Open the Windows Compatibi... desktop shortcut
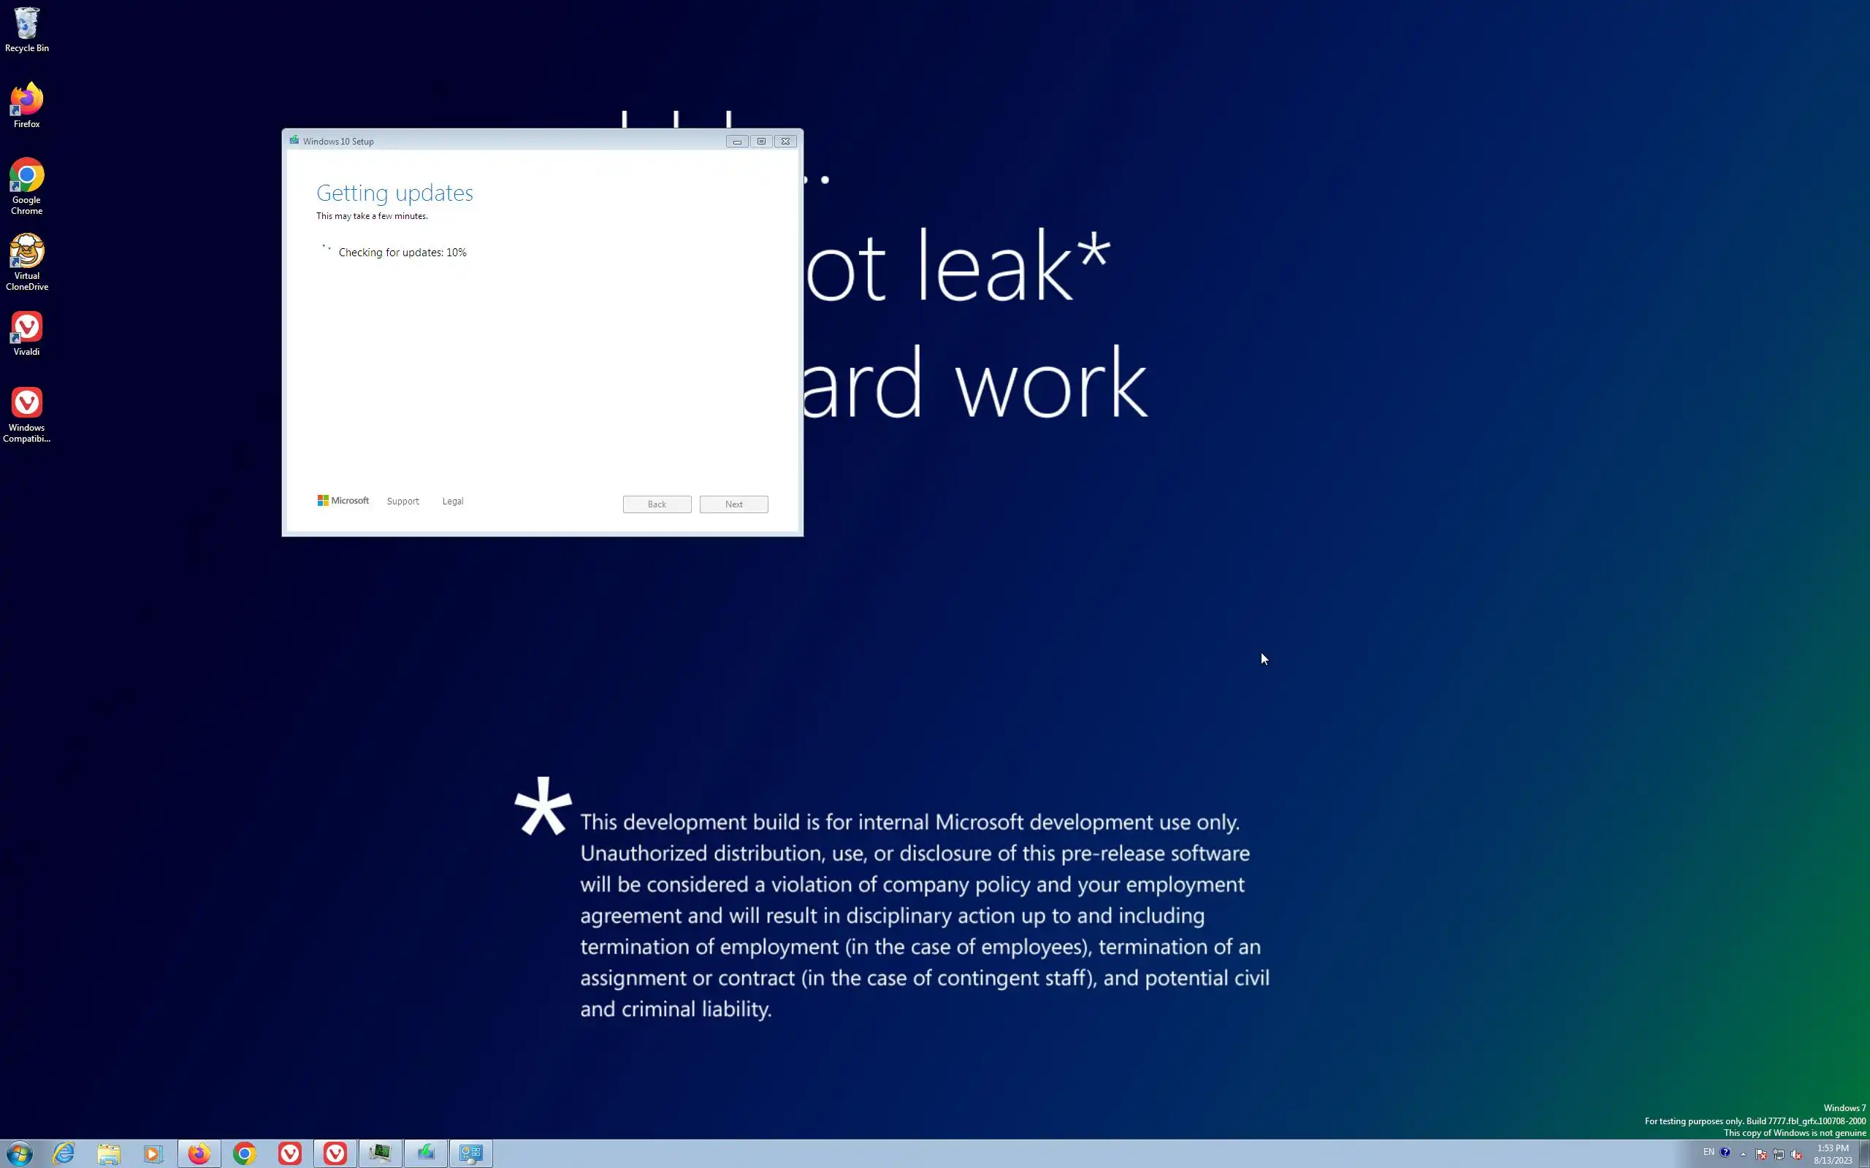1870x1168 pixels. [x=26, y=413]
